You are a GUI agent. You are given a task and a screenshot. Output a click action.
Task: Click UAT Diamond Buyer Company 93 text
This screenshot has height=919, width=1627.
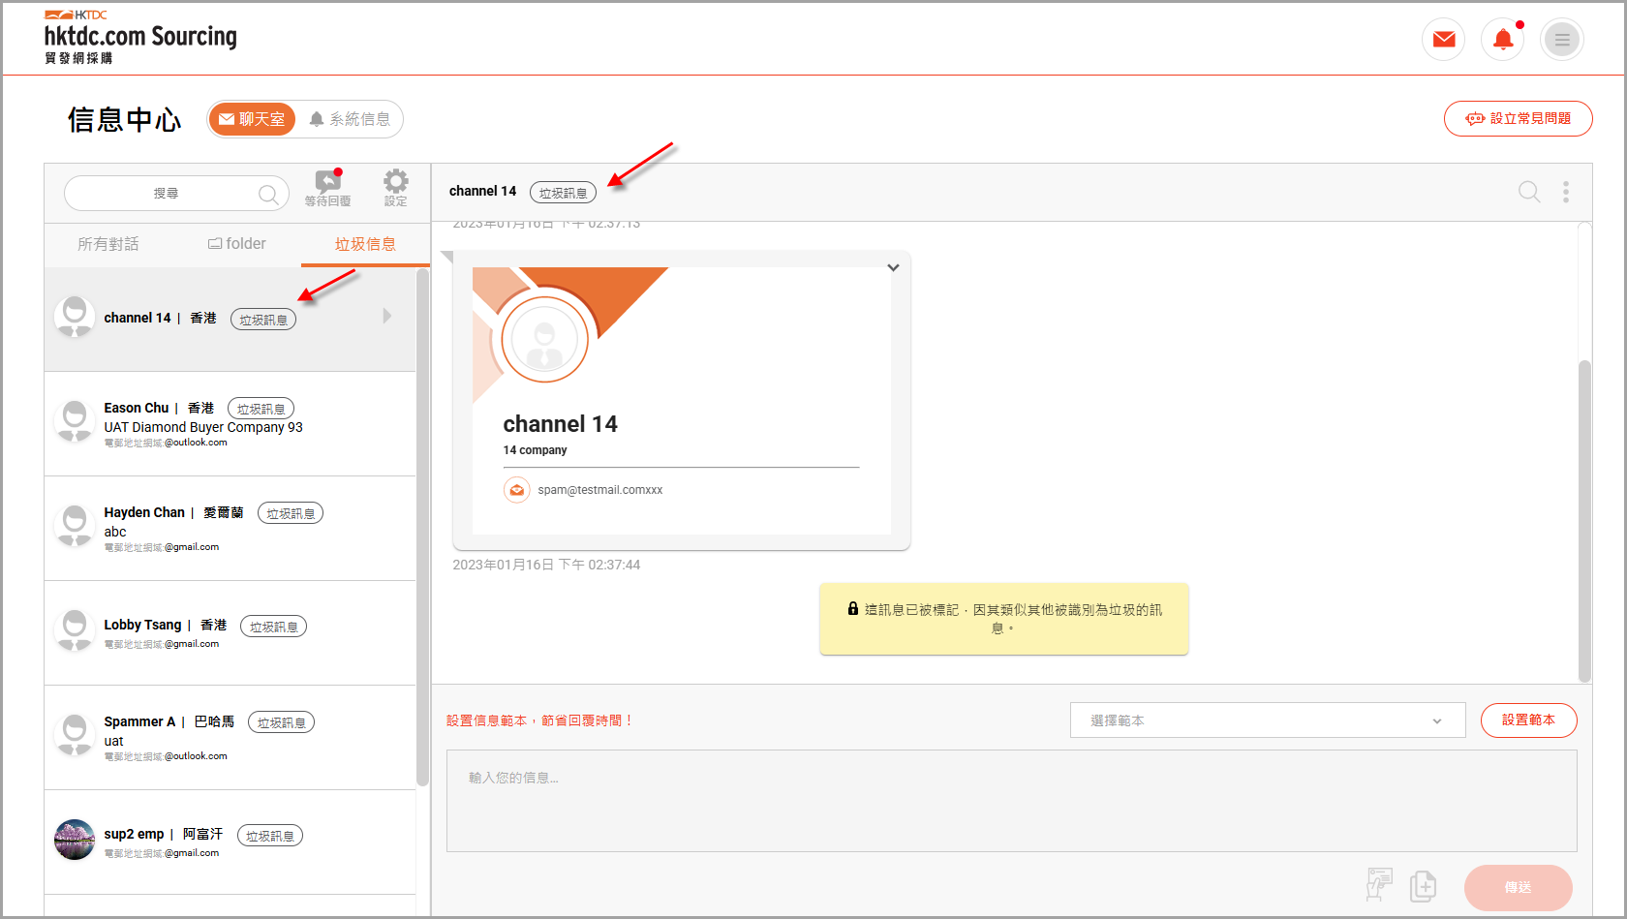(x=203, y=427)
